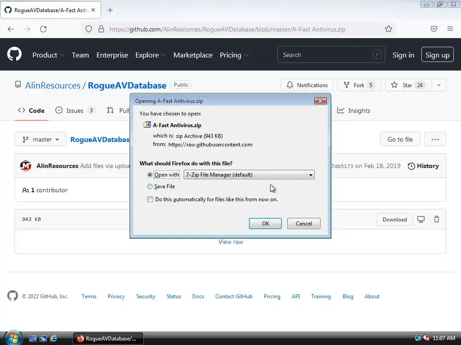Click the AlinResources avatar image

(x=26, y=166)
